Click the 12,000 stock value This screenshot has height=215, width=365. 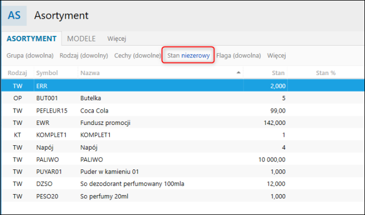(x=276, y=184)
